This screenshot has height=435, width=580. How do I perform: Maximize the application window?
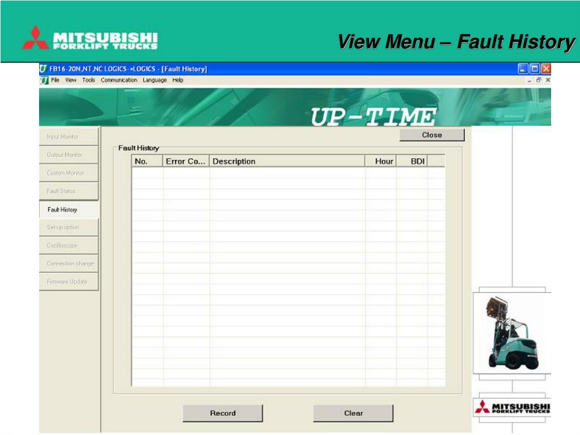[535, 69]
